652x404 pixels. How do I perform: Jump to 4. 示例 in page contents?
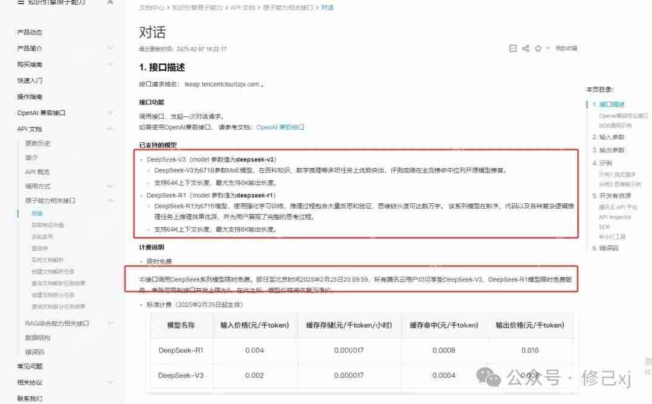point(602,163)
